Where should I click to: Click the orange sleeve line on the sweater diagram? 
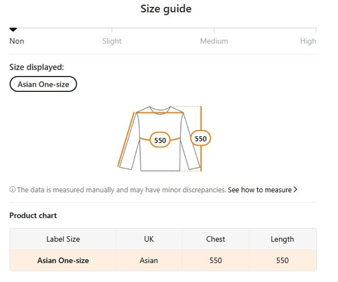[126, 140]
